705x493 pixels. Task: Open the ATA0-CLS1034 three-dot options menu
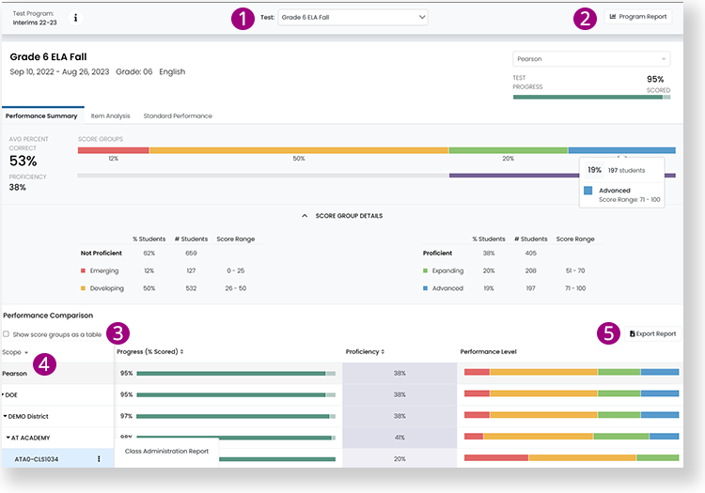pos(99,458)
